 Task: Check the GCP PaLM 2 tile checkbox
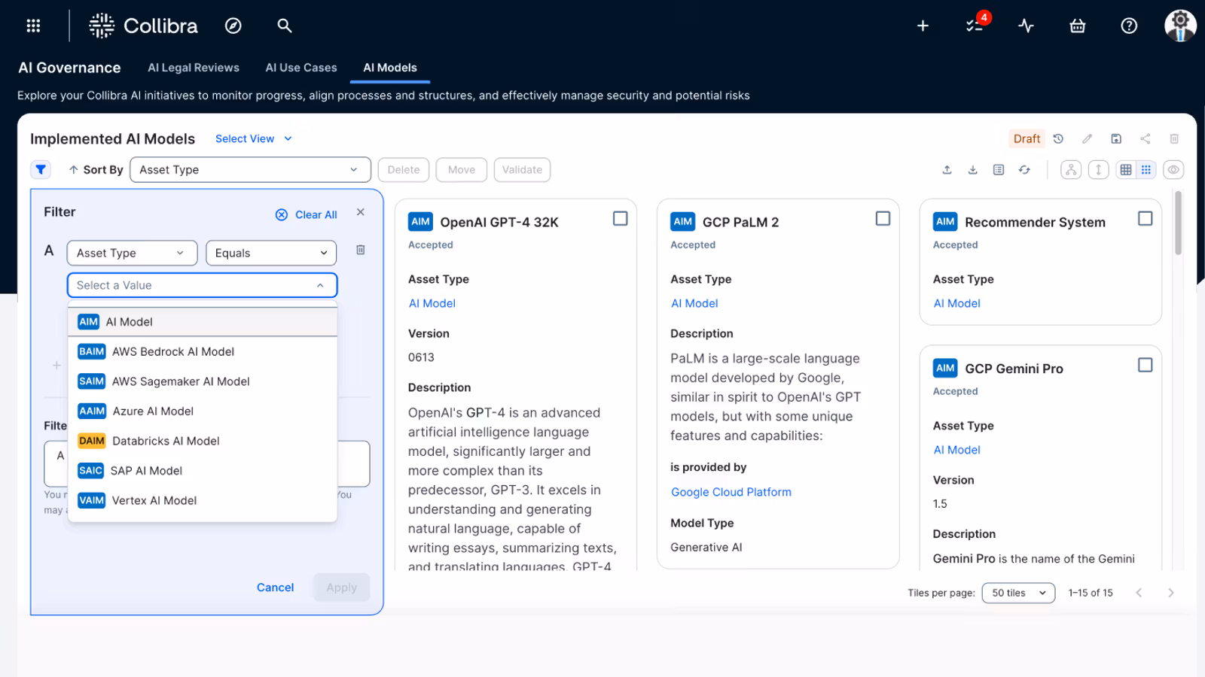(x=883, y=218)
